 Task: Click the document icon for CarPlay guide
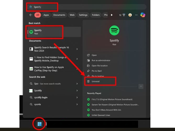click(x=31, y=69)
